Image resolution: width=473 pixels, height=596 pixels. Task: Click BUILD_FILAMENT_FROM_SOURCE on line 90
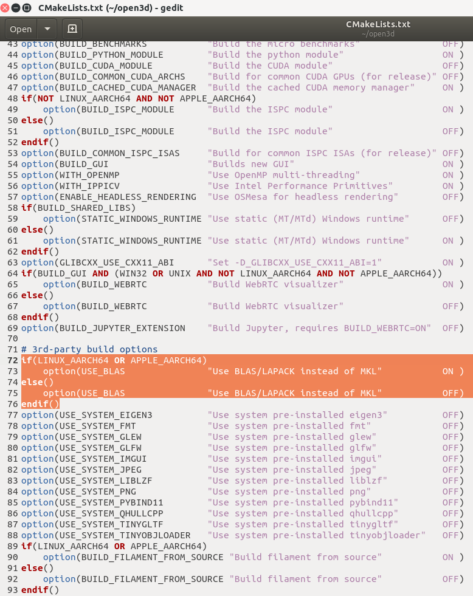153,558
